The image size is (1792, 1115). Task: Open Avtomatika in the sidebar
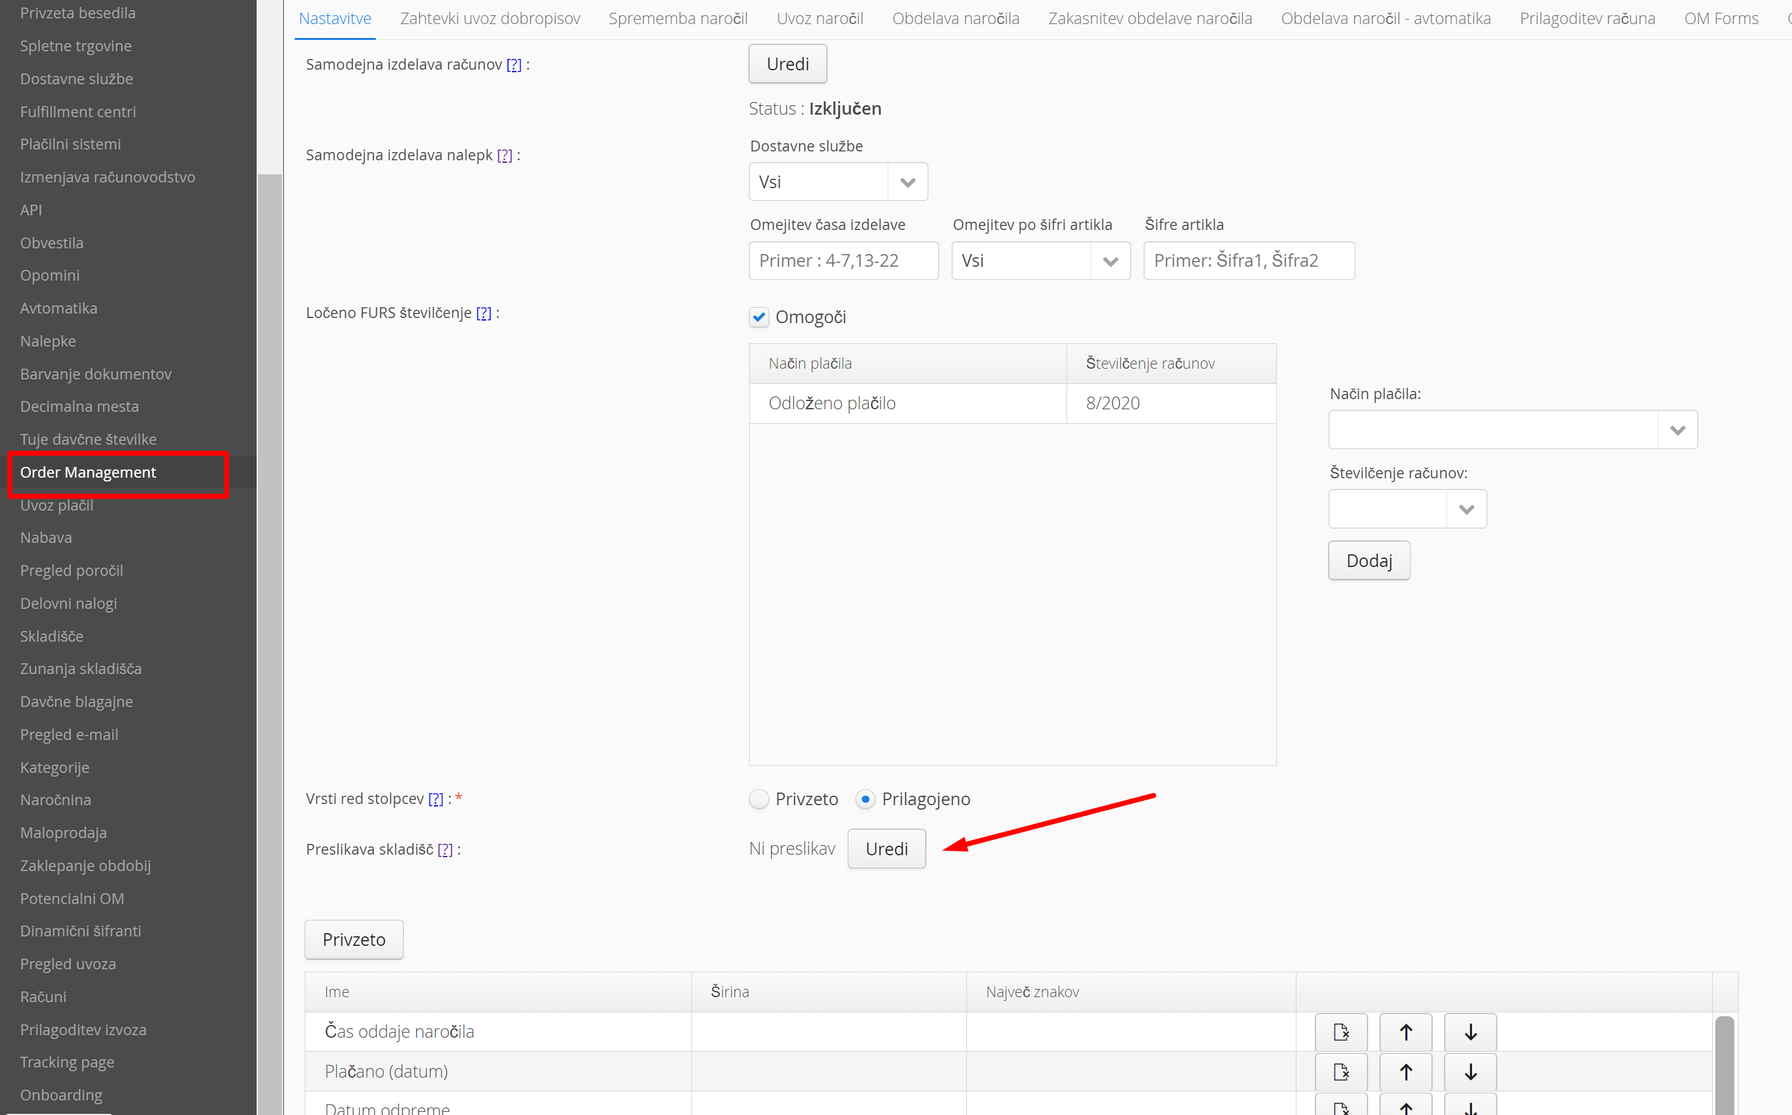58,309
